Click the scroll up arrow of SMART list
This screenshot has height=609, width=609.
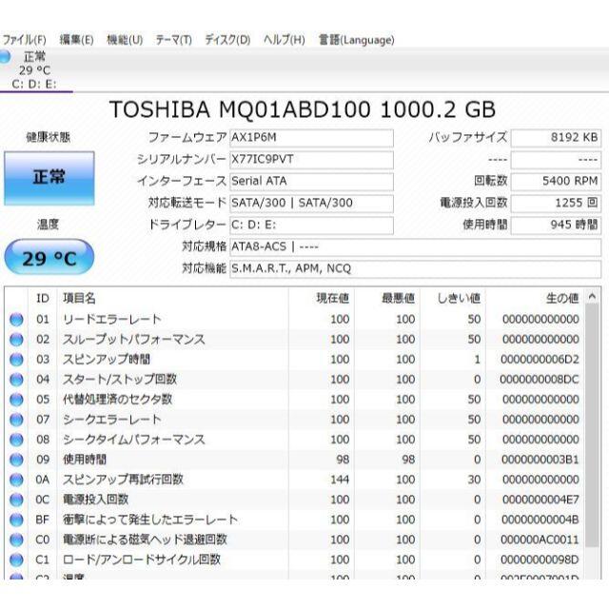point(592,297)
